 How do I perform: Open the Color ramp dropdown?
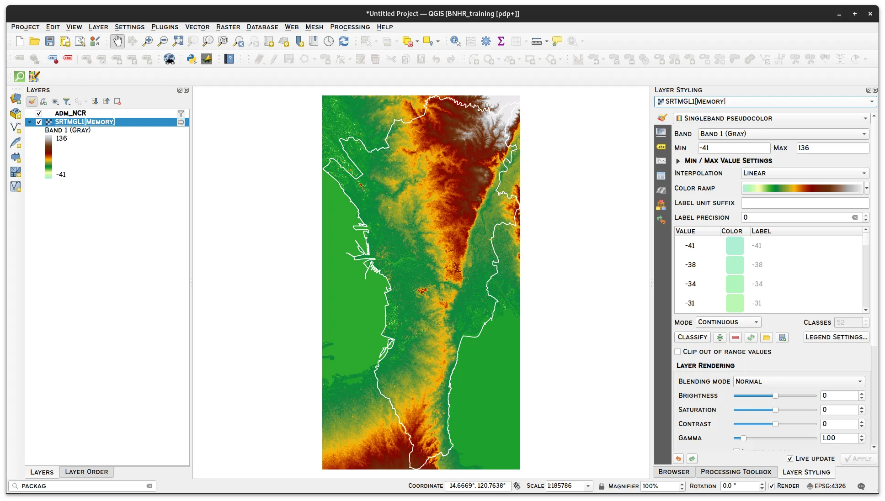point(865,188)
